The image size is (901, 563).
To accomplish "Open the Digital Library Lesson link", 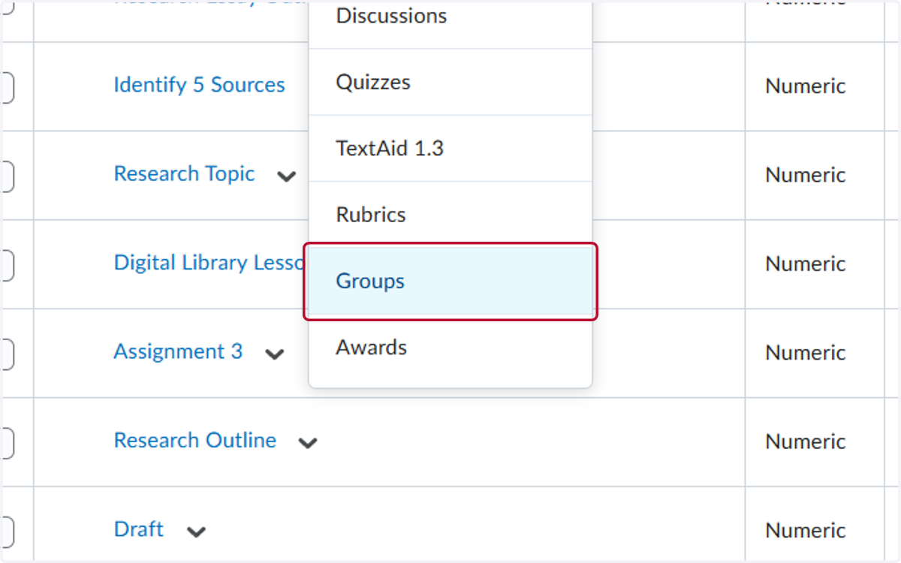I will (210, 263).
